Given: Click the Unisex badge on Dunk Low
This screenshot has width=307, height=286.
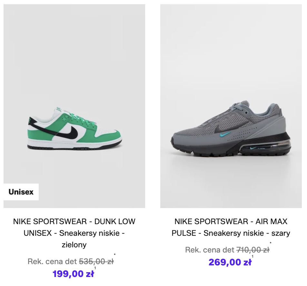Looking at the screenshot, I should click(21, 192).
